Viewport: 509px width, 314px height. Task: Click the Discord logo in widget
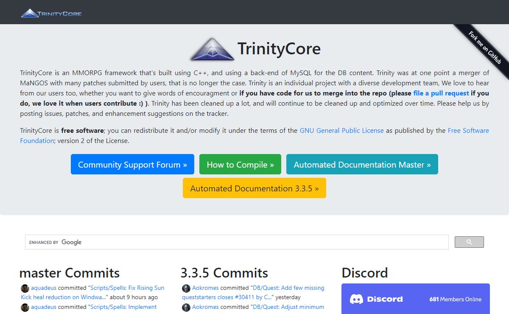pyautogui.click(x=376, y=299)
